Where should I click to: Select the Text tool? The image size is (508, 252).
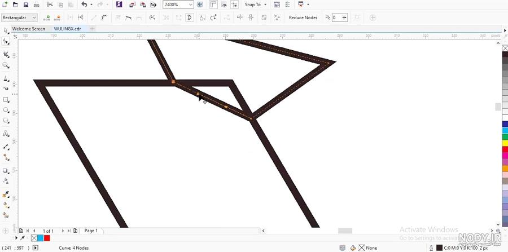point(6,134)
